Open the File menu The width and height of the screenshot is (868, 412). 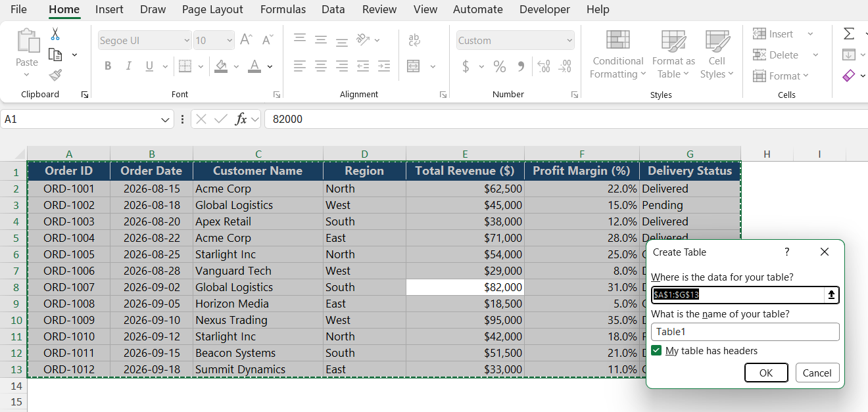pyautogui.click(x=18, y=9)
